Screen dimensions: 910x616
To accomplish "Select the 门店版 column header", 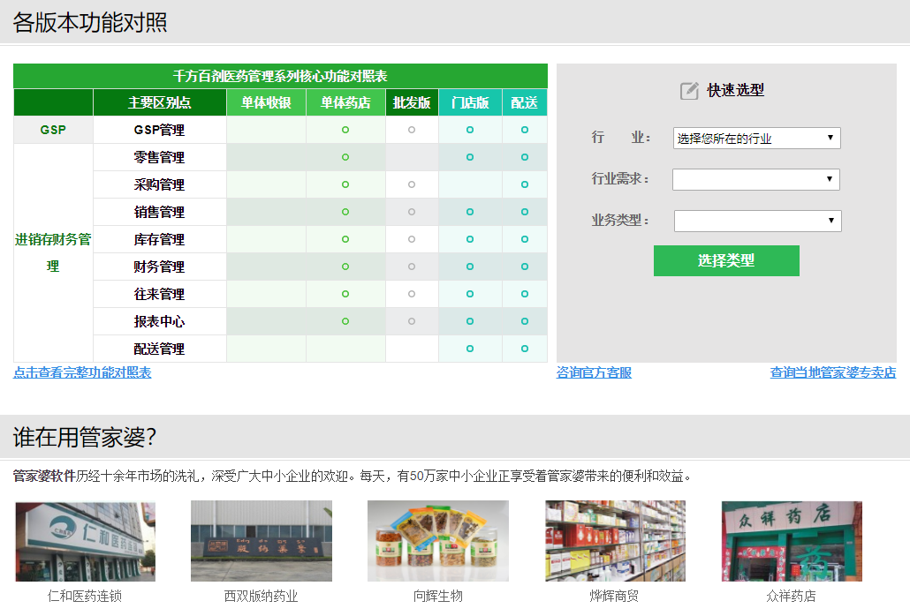I will 470,102.
